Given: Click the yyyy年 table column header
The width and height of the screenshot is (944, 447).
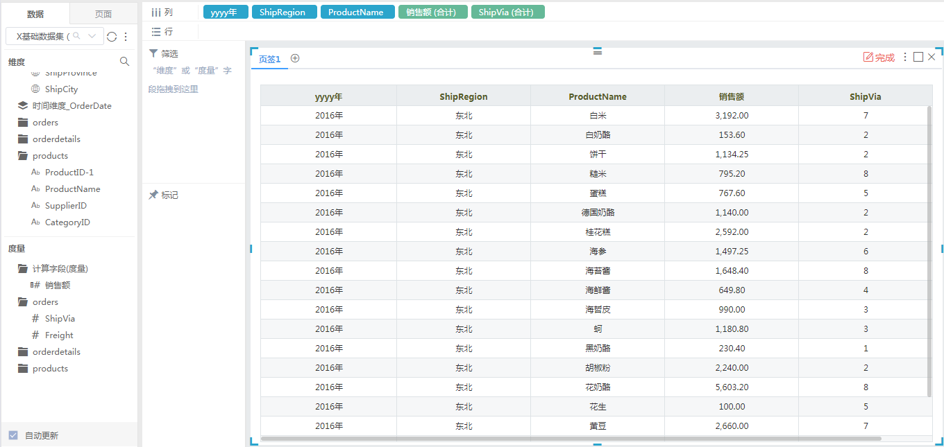Looking at the screenshot, I should [x=328, y=96].
